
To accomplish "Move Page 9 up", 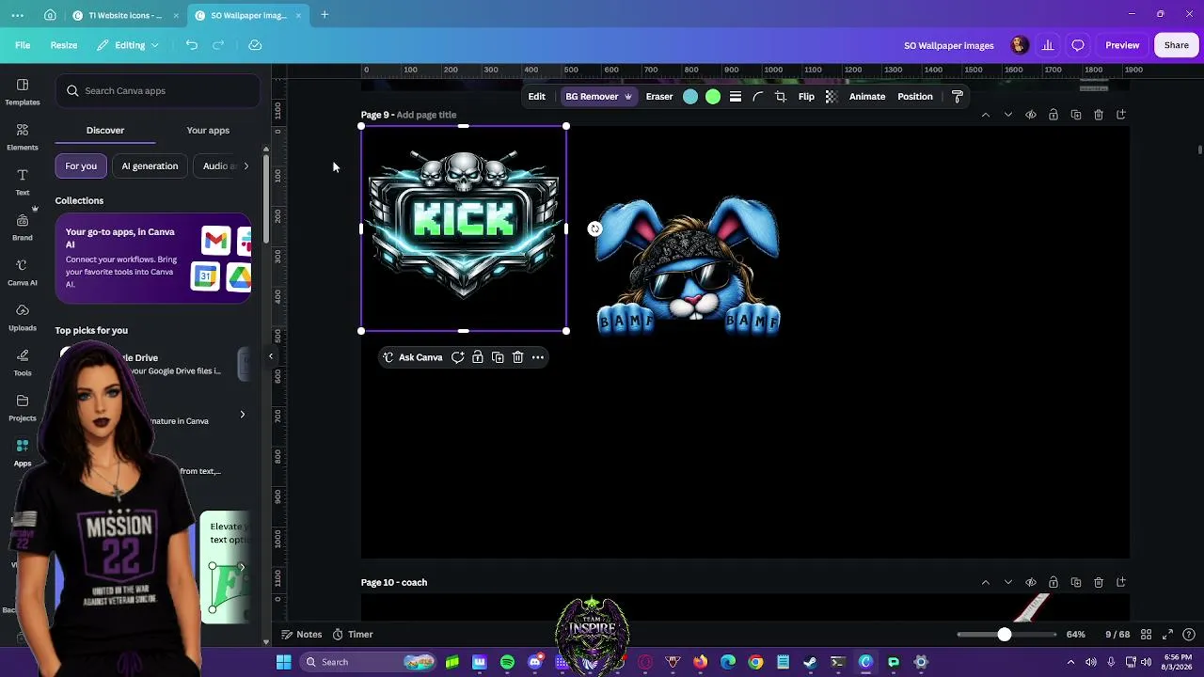I will click(x=986, y=115).
